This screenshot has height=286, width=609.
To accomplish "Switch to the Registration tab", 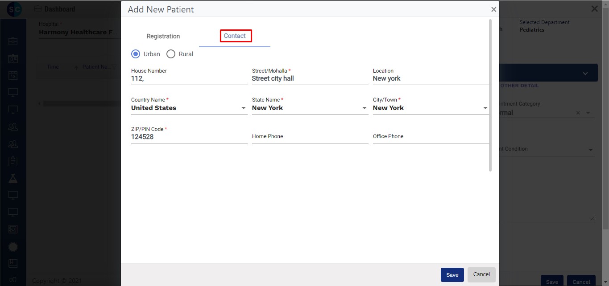I will pos(163,36).
